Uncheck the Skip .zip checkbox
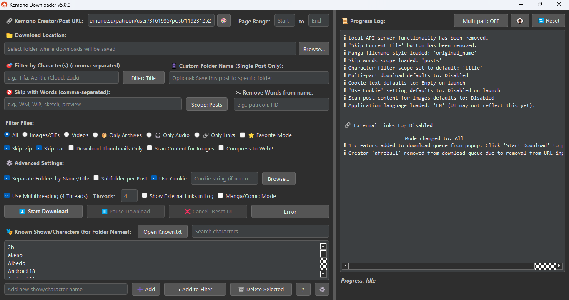Screen dimensions: 569x300 pos(7,148)
